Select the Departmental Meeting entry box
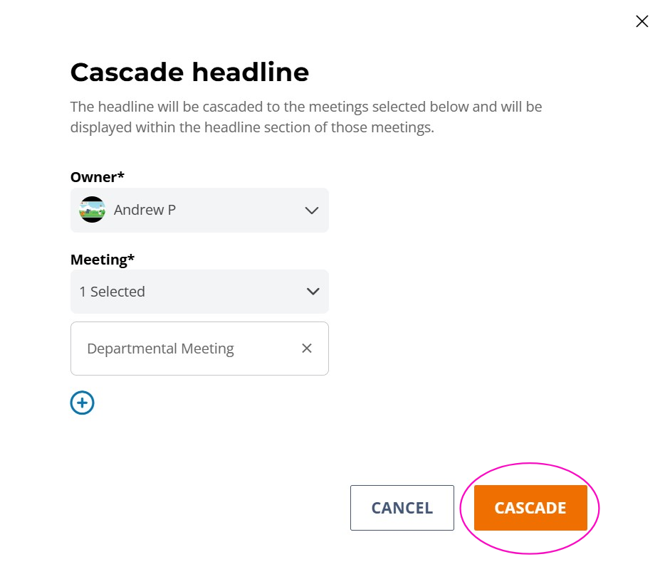 [x=199, y=349]
